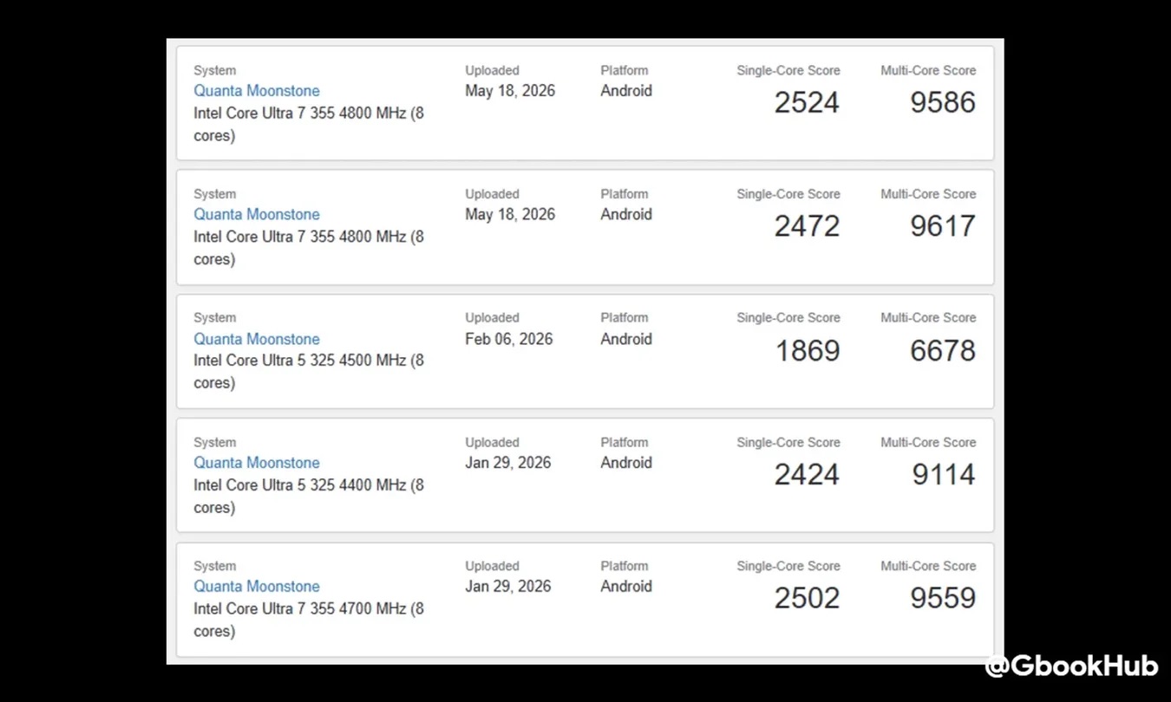Open Quanta Moonstone link with 4700 MHz

pyautogui.click(x=257, y=587)
